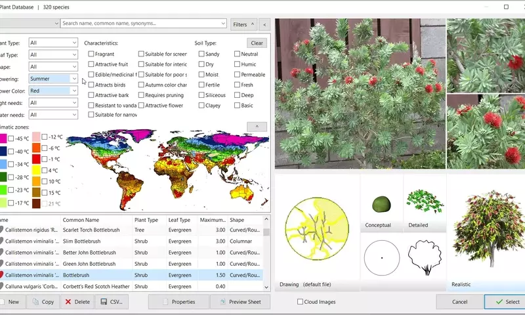
Task: Open the Water needs dropdown
Action: (x=53, y=115)
